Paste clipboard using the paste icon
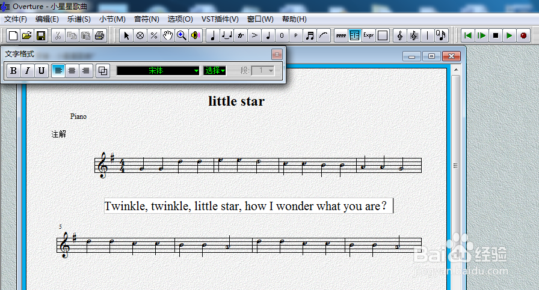Image resolution: width=539 pixels, height=290 pixels. point(85,35)
